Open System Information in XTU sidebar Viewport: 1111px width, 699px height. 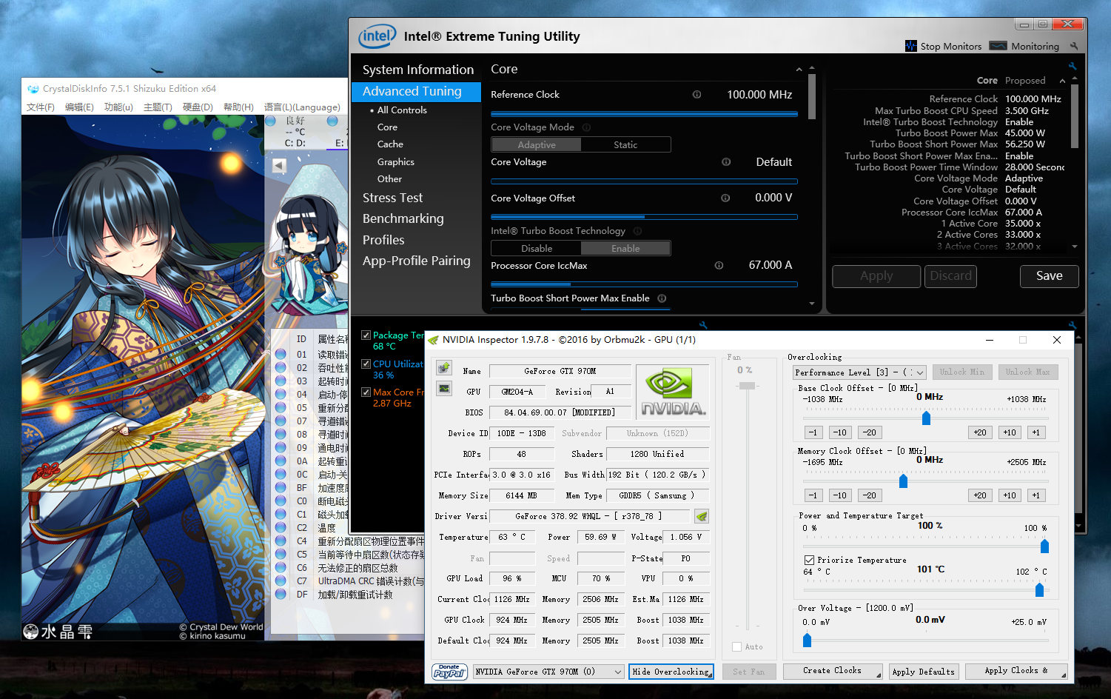coord(417,70)
